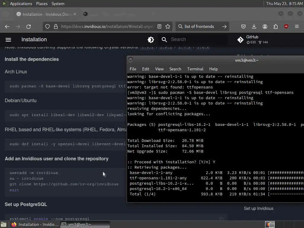Click 'Add an Invidious user and clone' heading

click(x=57, y=159)
